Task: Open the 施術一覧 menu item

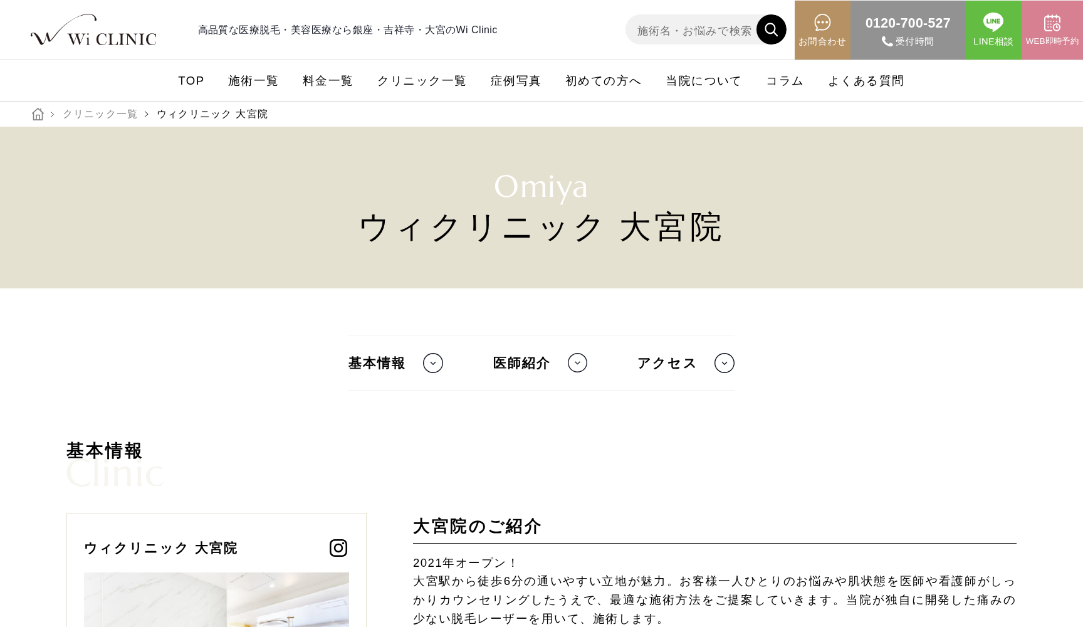Action: pyautogui.click(x=253, y=80)
